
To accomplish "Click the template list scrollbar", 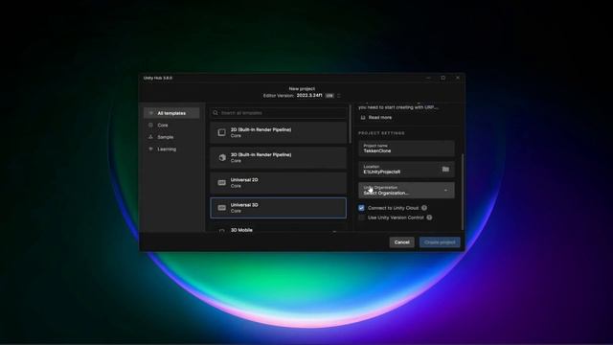I will click(350, 125).
